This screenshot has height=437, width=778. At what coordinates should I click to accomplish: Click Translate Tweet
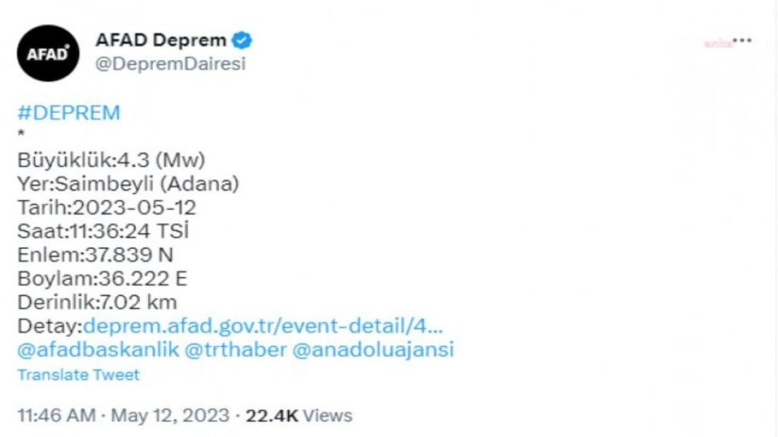tap(78, 375)
